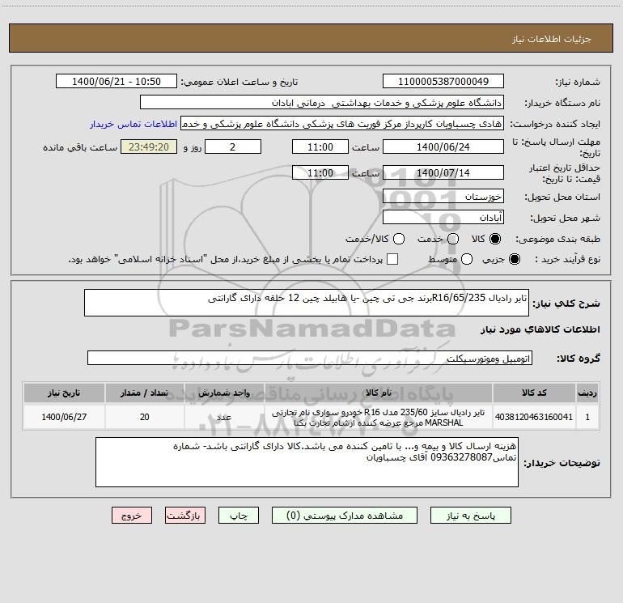This screenshot has width=623, height=603.
Task: Toggle the اسناد خزانه اسلامی payment checkbox
Action: 392,259
